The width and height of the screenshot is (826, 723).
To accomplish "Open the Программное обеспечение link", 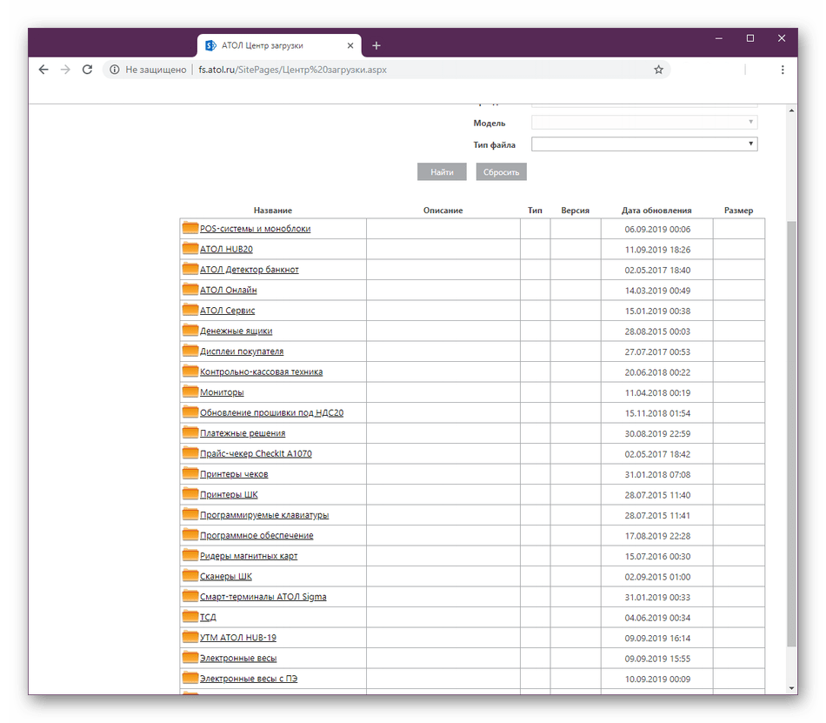I will pyautogui.click(x=256, y=536).
